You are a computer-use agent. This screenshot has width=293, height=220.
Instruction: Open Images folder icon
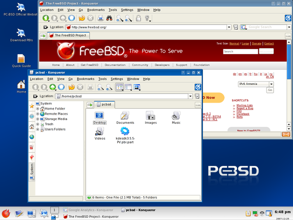click(151, 118)
